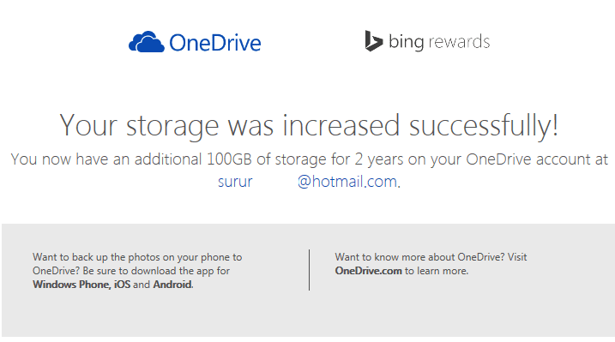
Task: Click the OneDrive wordmark text in header
Action: click(x=215, y=43)
